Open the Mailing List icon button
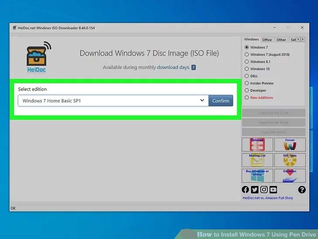 click(x=257, y=160)
